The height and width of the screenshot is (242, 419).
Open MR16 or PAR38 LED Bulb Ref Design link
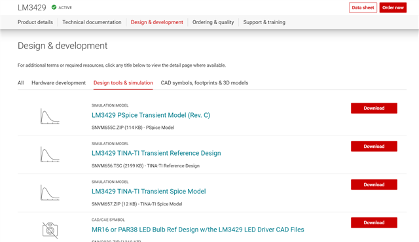(x=198, y=230)
